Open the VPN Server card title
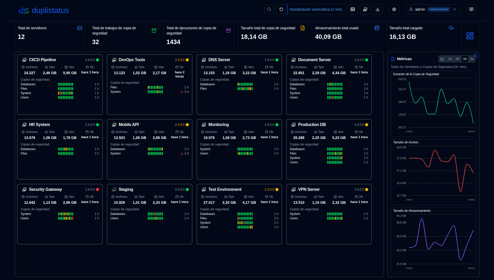This screenshot has width=494, height=280. coord(309,190)
